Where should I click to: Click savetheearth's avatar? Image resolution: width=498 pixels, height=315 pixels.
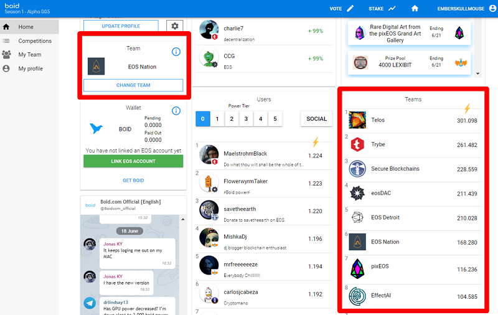tap(209, 210)
